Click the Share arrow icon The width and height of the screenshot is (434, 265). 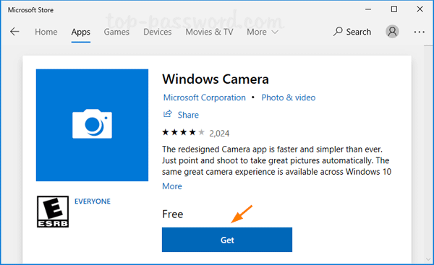pos(168,114)
